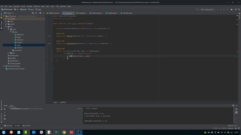
Task: Click override gutter icon beside the Observer method
Action: tap(49, 36)
